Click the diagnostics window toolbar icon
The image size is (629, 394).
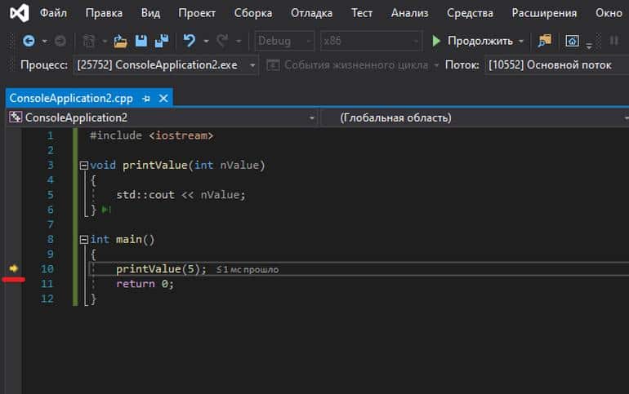[572, 41]
